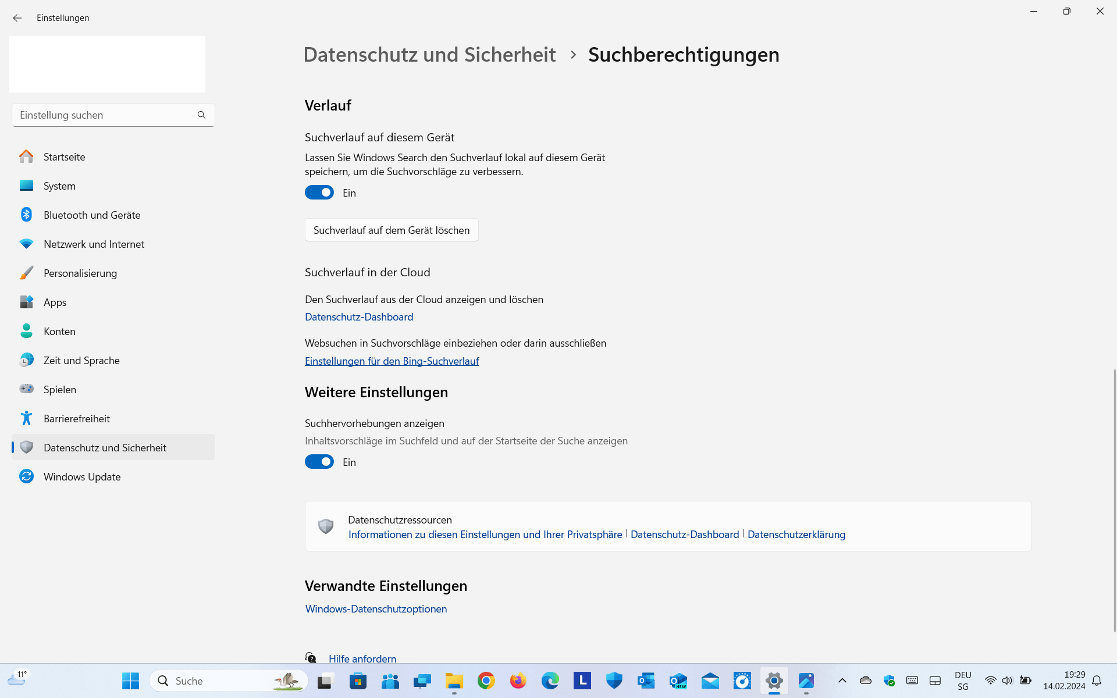
Task: Open Windows Update section
Action: click(82, 477)
